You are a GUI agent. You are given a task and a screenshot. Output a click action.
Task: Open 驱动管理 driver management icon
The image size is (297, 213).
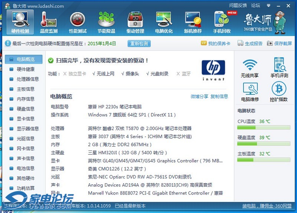[135, 22]
